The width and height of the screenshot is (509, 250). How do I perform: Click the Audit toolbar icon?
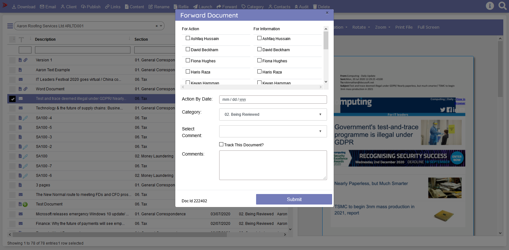296,7
